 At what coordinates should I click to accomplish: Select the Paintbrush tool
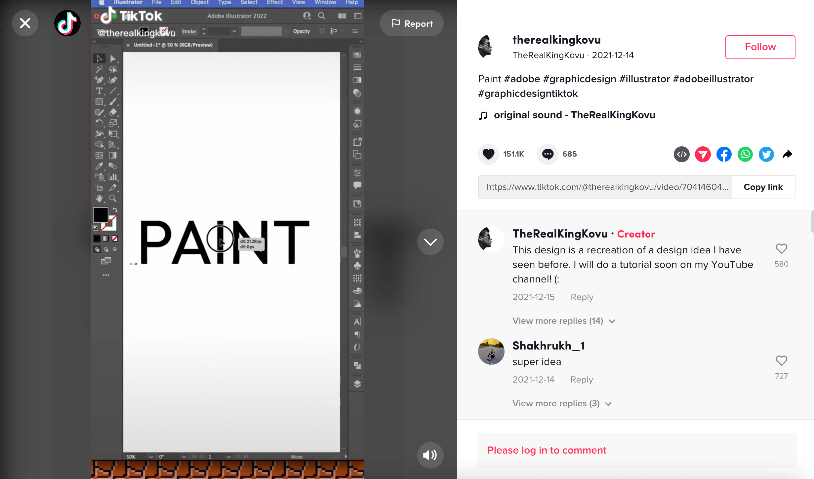coord(112,101)
